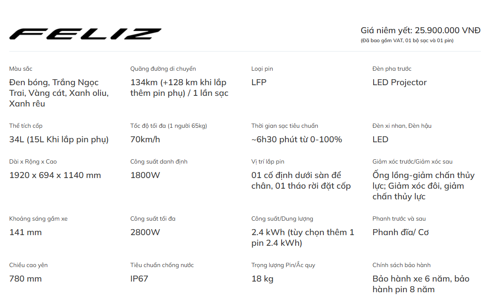Select the 34L trunk volume value
This screenshot has width=495, height=302.
pos(59,139)
